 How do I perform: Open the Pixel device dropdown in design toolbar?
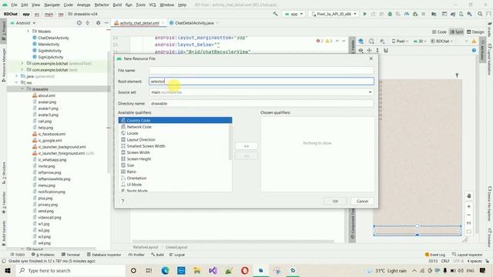[x=400, y=41]
